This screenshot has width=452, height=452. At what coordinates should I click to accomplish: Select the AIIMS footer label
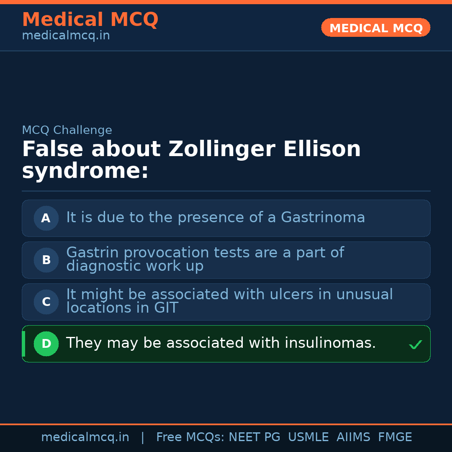[x=353, y=437]
